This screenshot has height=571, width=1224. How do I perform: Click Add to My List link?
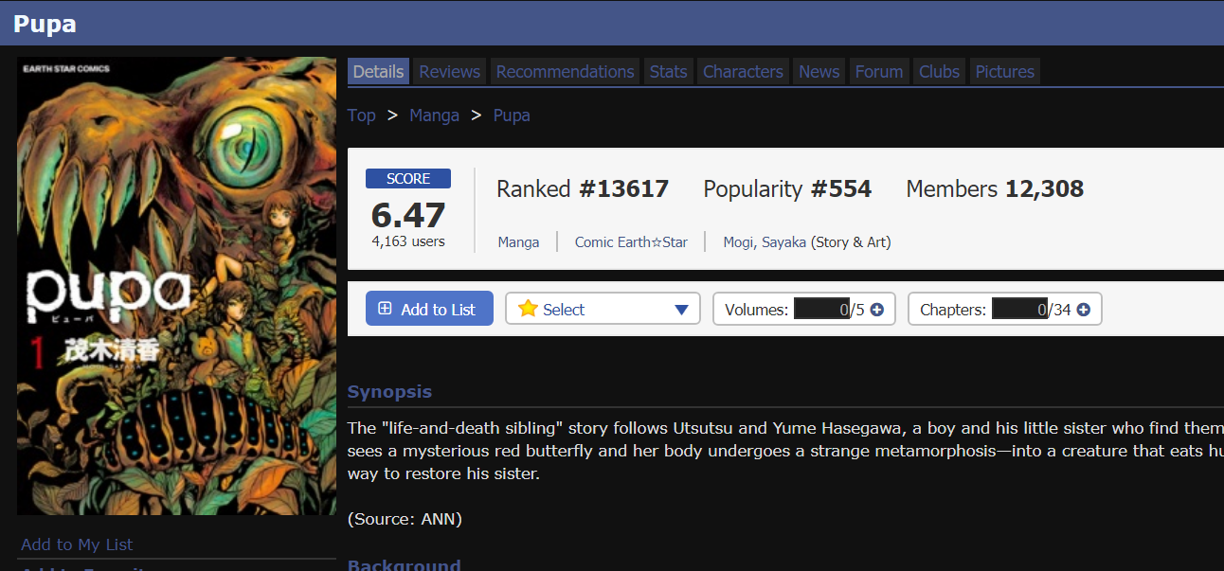77,544
